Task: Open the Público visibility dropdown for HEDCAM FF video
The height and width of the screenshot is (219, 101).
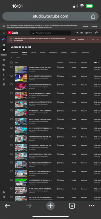Action: (60, 67)
